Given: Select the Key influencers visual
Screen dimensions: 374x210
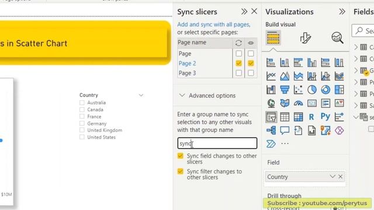Looking at the screenshot, I should pos(339,117).
